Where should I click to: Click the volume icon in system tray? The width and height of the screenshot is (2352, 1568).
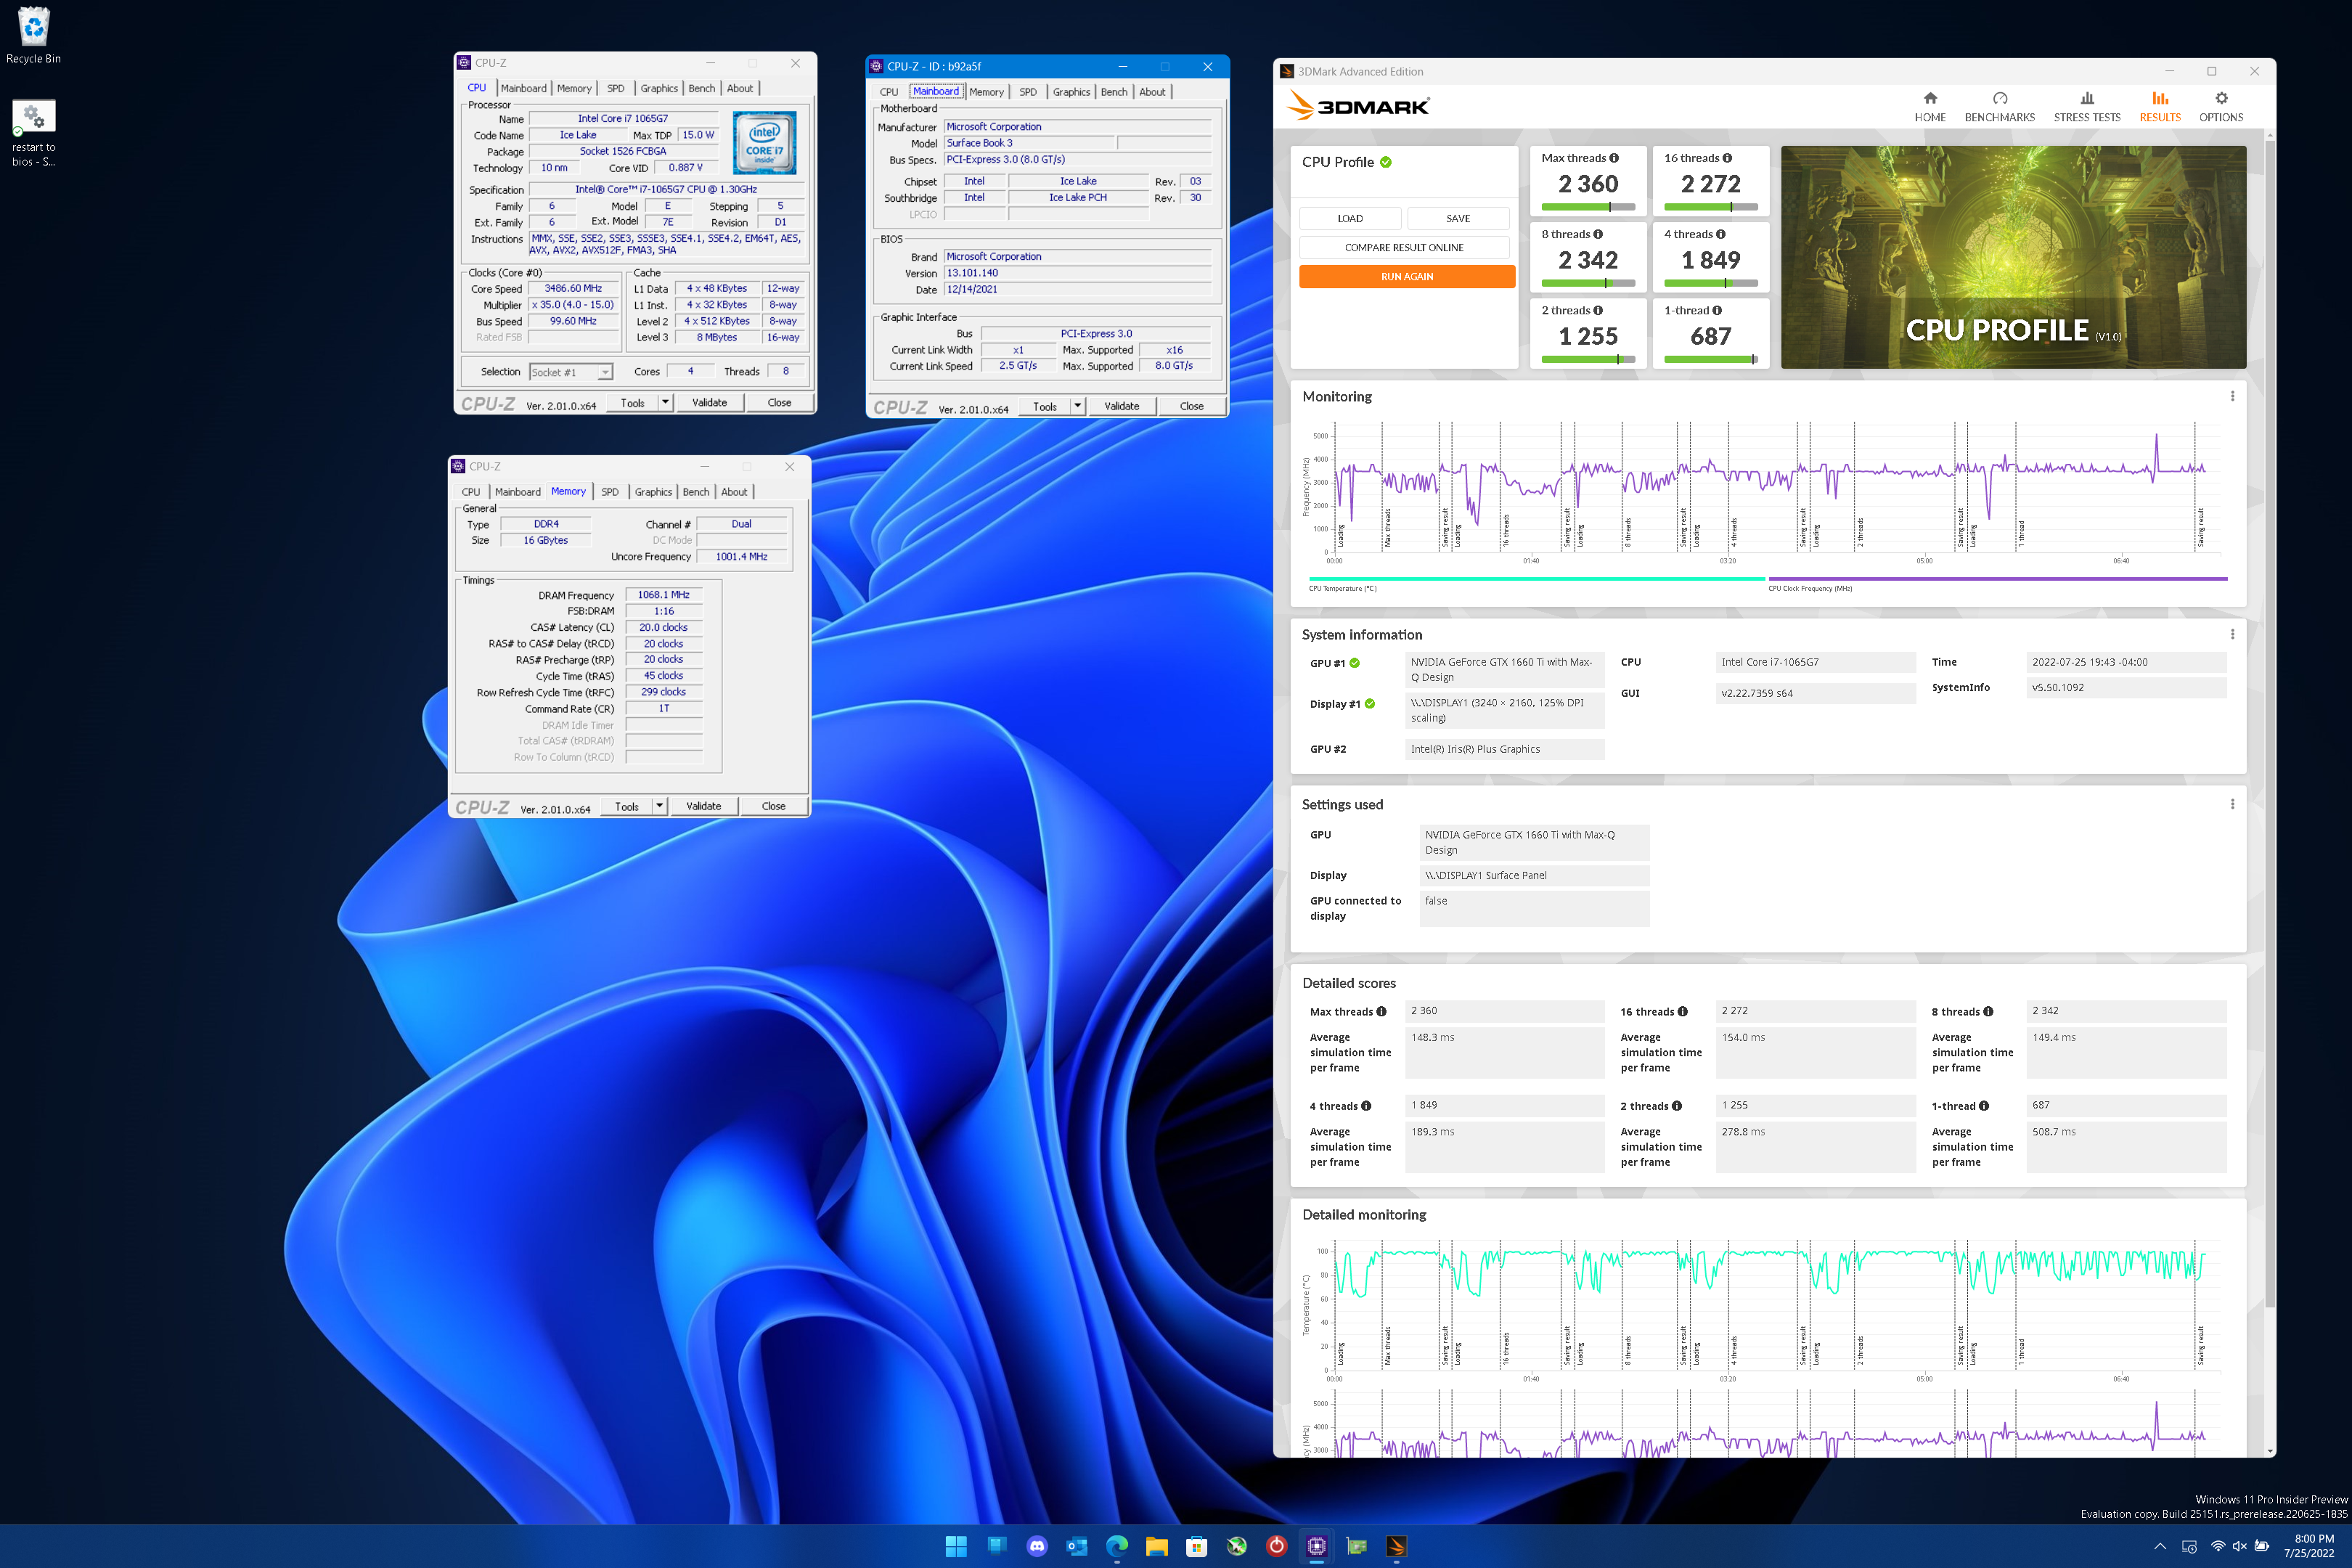coord(2239,1546)
